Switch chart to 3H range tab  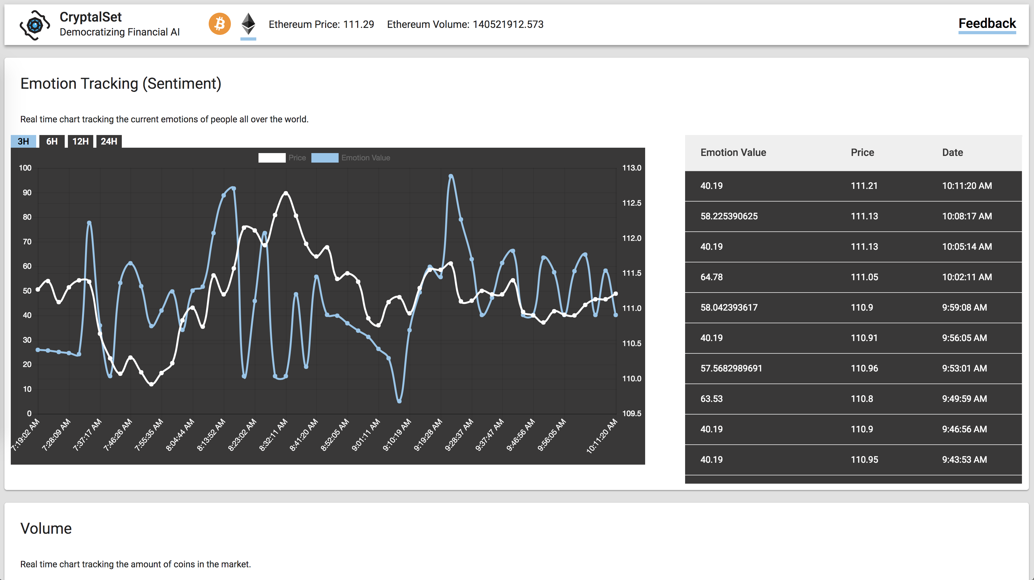23,141
